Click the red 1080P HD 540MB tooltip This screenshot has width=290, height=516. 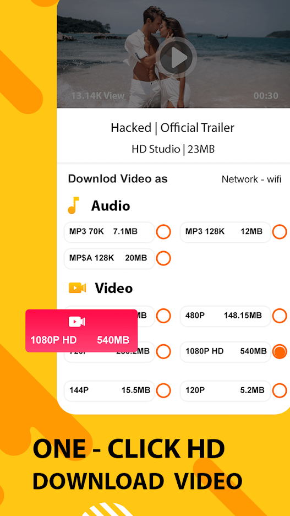pyautogui.click(x=81, y=331)
